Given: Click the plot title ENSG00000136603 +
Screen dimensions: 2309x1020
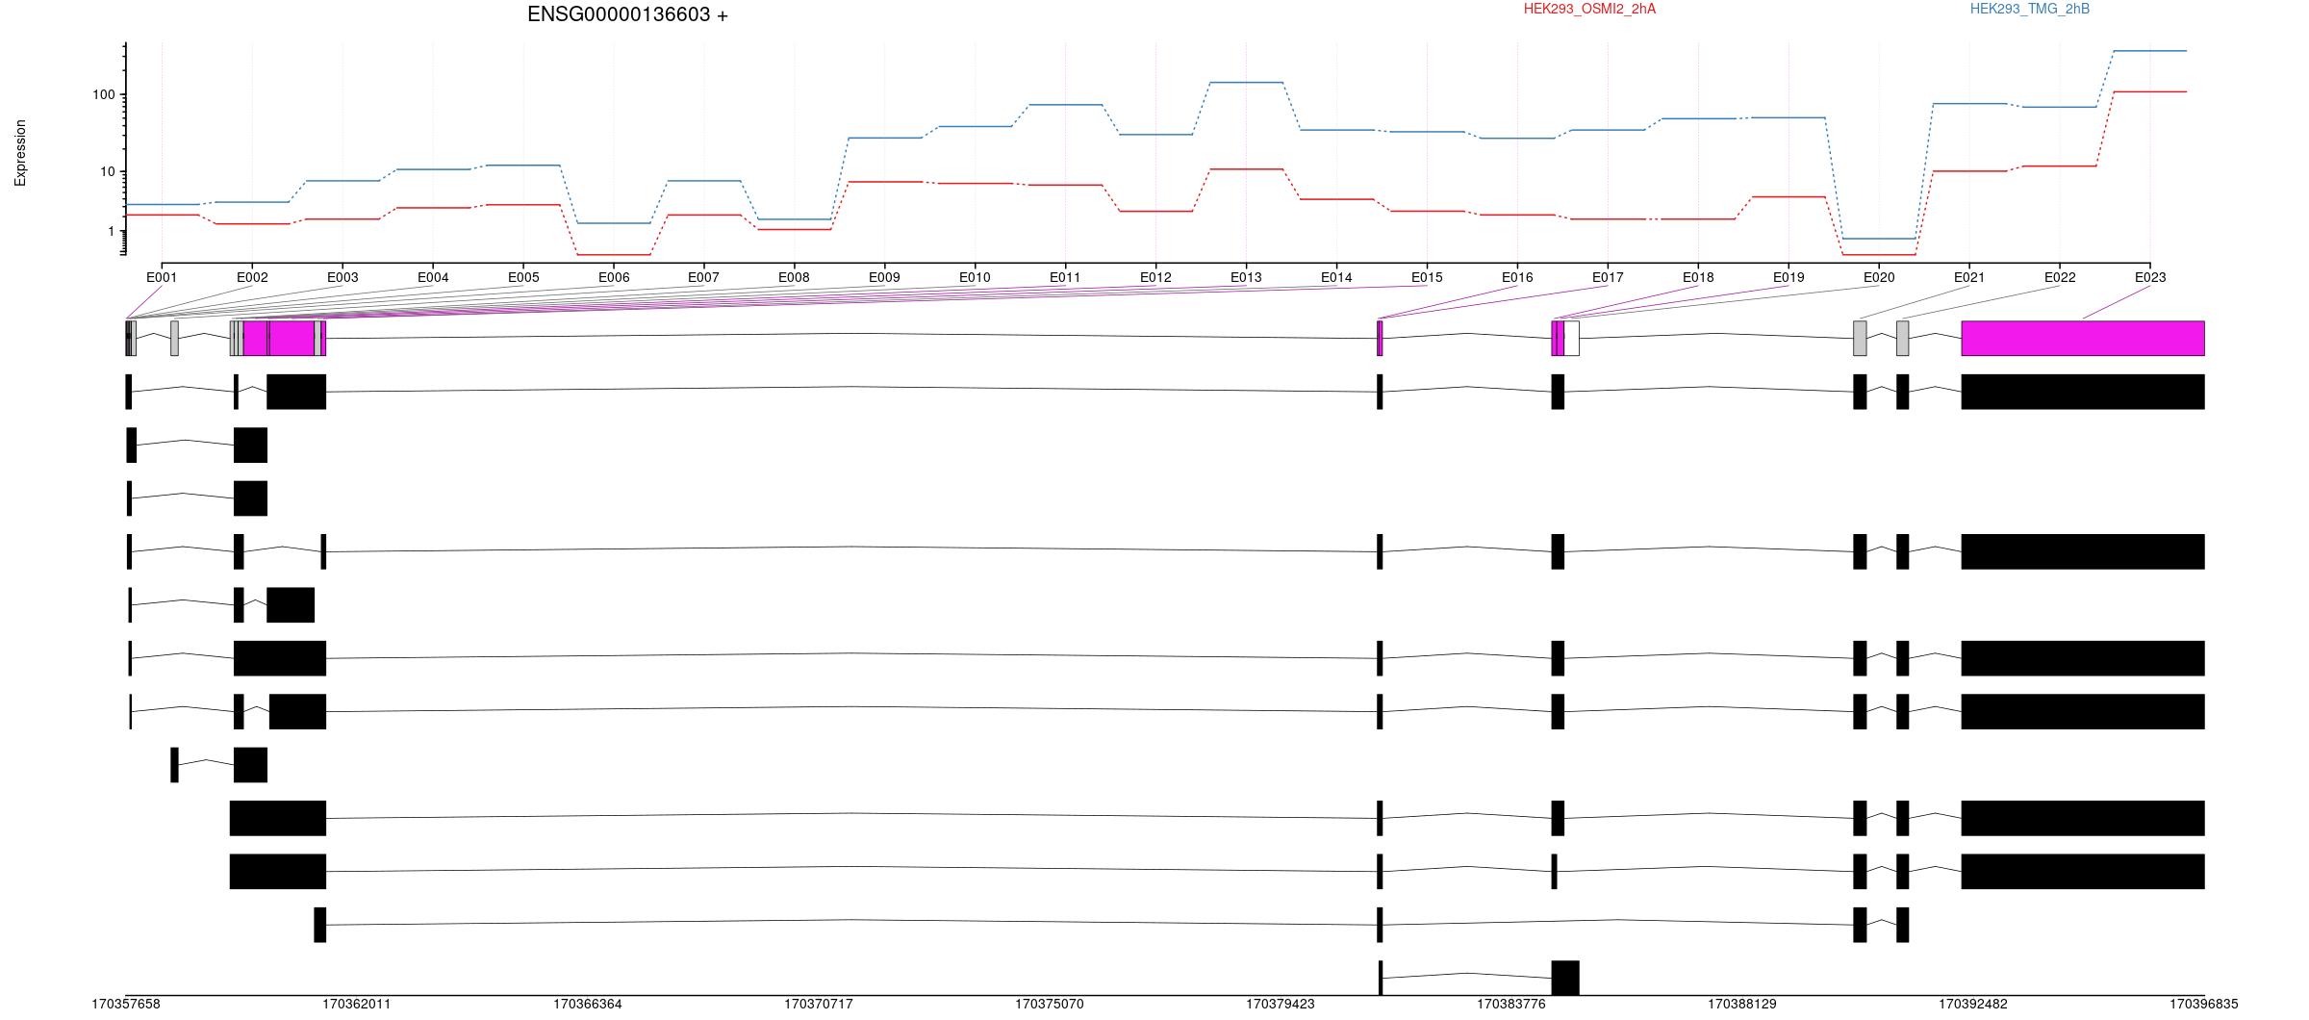Looking at the screenshot, I should pyautogui.click(x=627, y=14).
